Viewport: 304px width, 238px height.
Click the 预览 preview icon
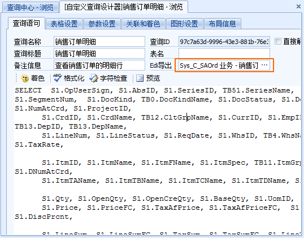coord(140,78)
